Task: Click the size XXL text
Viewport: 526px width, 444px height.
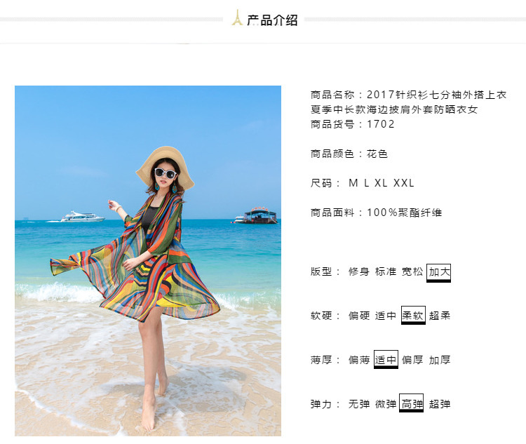Action: pyautogui.click(x=403, y=183)
